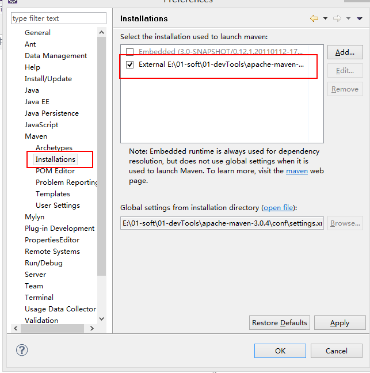
Task: Click the help question mark icon
Action: [22, 350]
